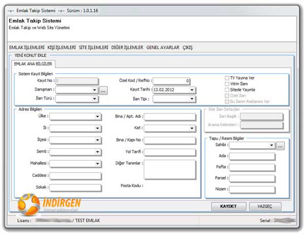Click the Diğer Tanımlar text area
The height and width of the screenshot is (235, 305).
(170, 169)
